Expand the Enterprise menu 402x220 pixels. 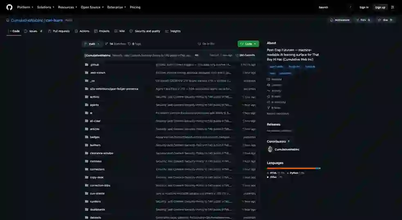click(117, 7)
